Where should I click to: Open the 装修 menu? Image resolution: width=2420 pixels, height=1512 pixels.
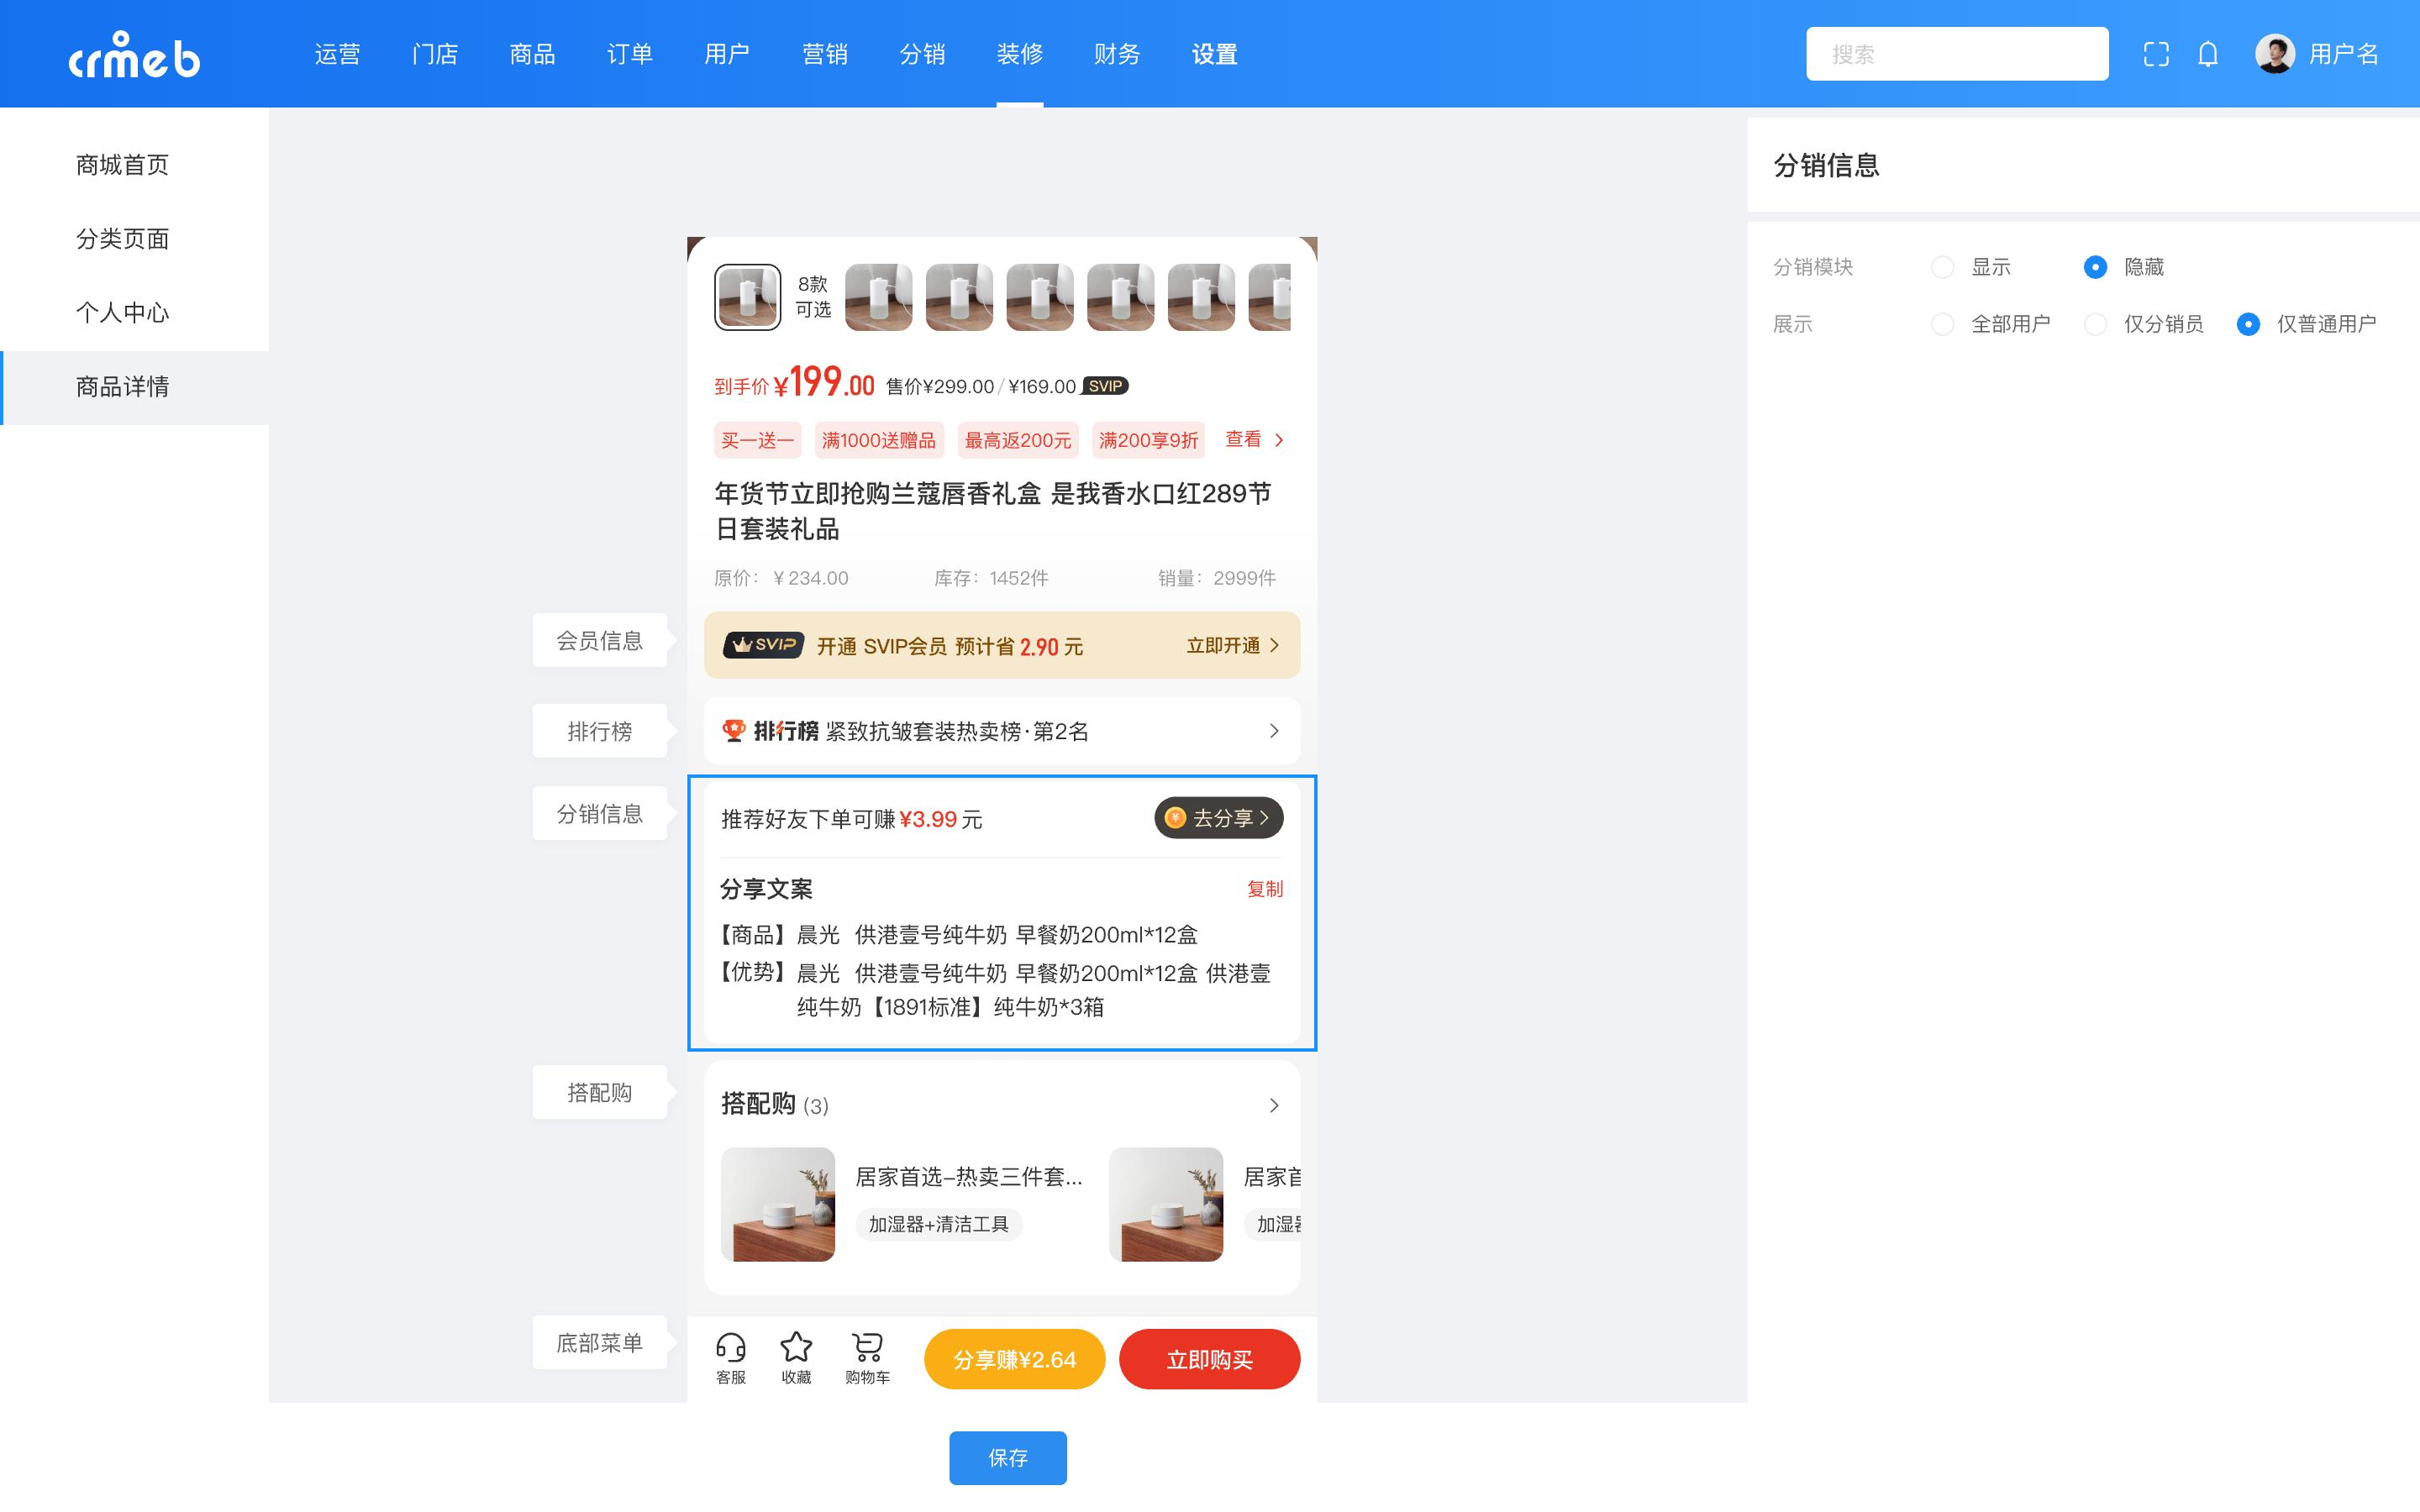(x=1020, y=54)
